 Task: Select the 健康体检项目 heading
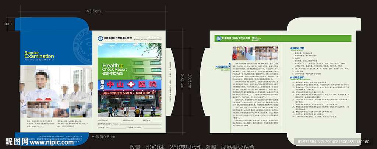coord(297,48)
